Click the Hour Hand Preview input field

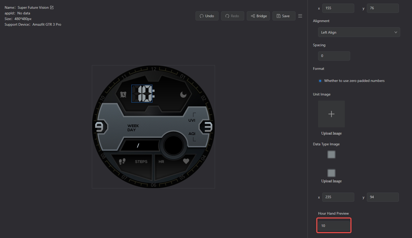click(334, 226)
